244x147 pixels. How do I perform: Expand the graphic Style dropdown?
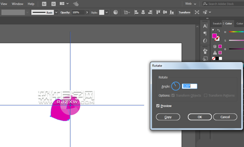107,13
